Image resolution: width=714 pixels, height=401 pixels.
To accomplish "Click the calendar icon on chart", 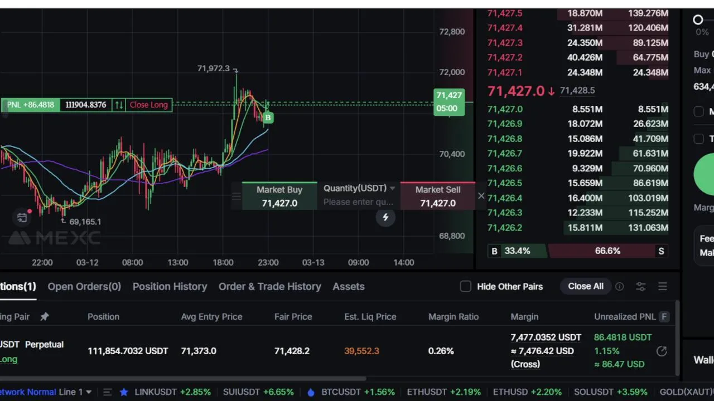I will pos(22,218).
